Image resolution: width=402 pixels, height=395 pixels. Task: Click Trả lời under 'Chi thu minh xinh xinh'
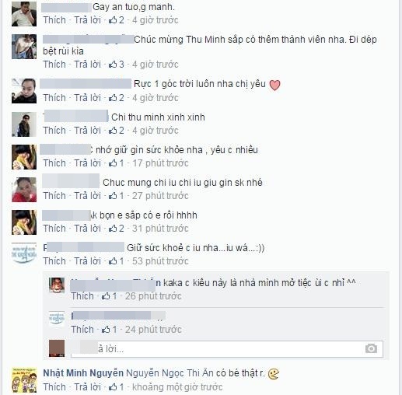point(87,131)
